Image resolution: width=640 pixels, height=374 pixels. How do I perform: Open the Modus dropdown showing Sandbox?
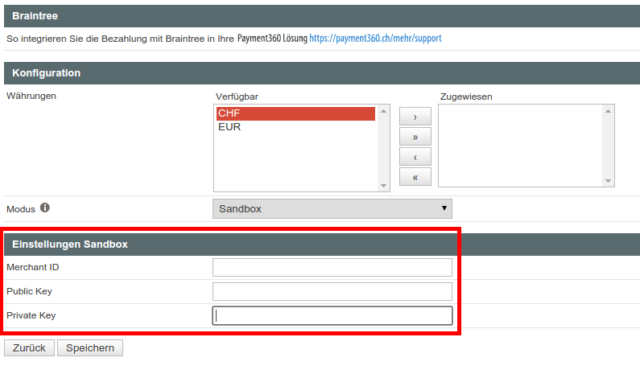[x=332, y=209]
